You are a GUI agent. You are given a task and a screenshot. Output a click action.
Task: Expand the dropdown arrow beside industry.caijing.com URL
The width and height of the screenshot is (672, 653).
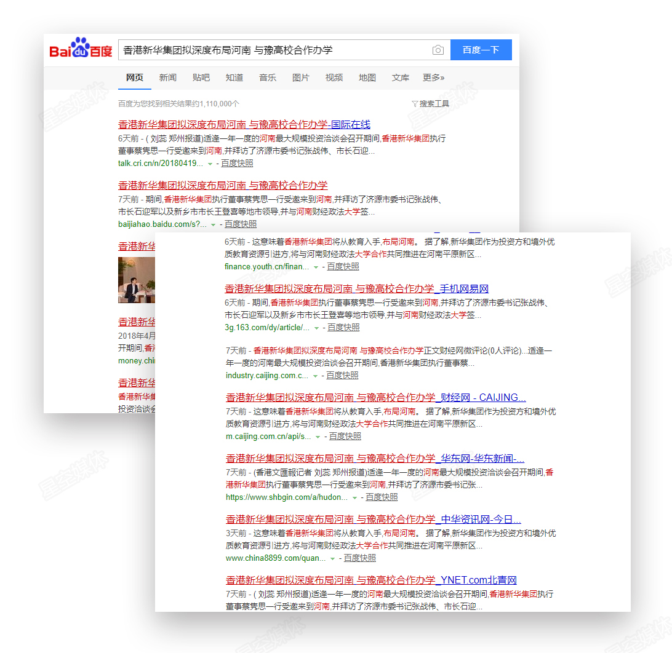click(x=316, y=376)
